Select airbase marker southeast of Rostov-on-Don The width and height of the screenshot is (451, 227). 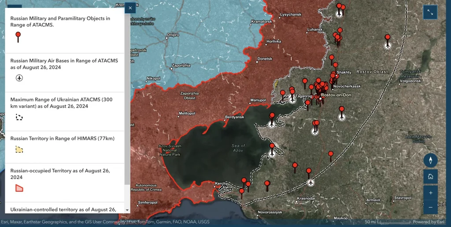tap(342, 117)
